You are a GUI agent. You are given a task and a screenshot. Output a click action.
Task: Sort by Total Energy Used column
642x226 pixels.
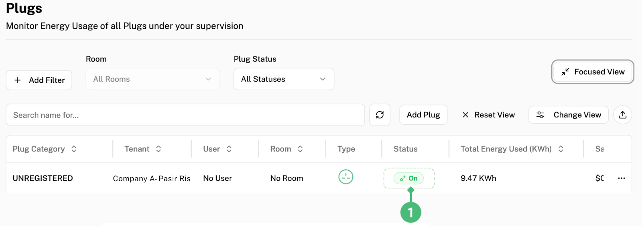pos(561,149)
